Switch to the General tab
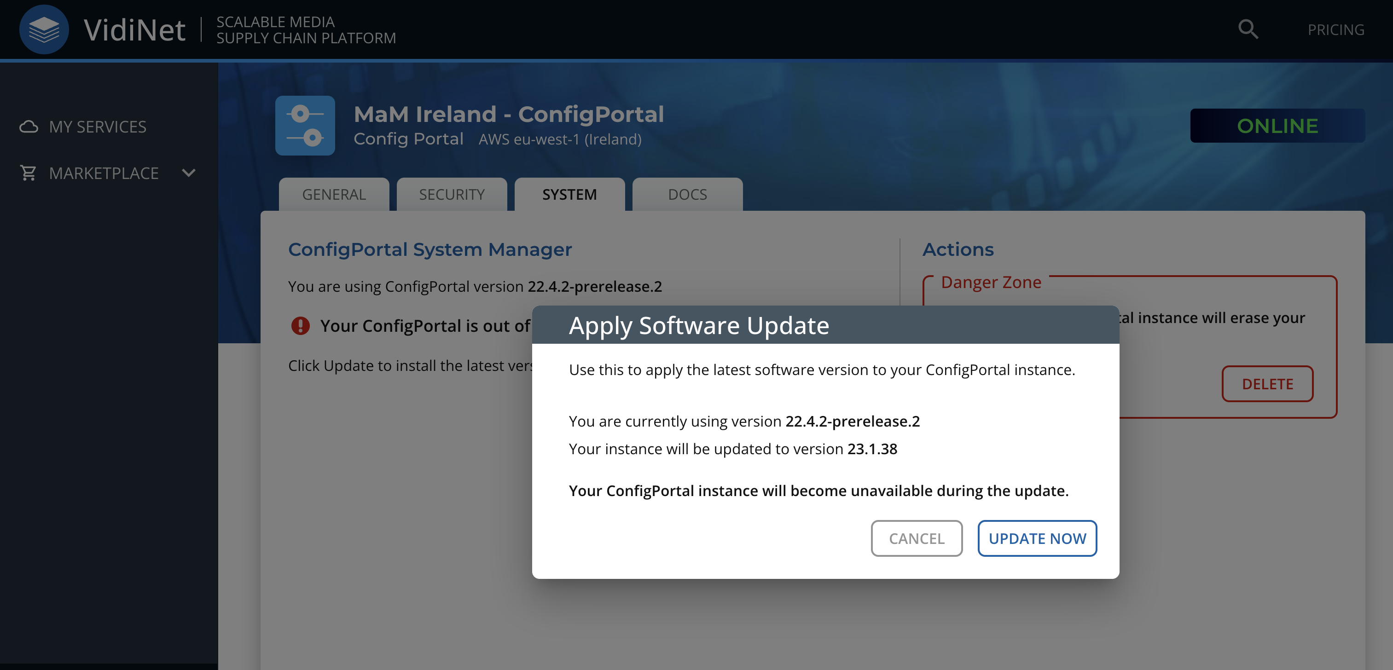 pyautogui.click(x=334, y=195)
